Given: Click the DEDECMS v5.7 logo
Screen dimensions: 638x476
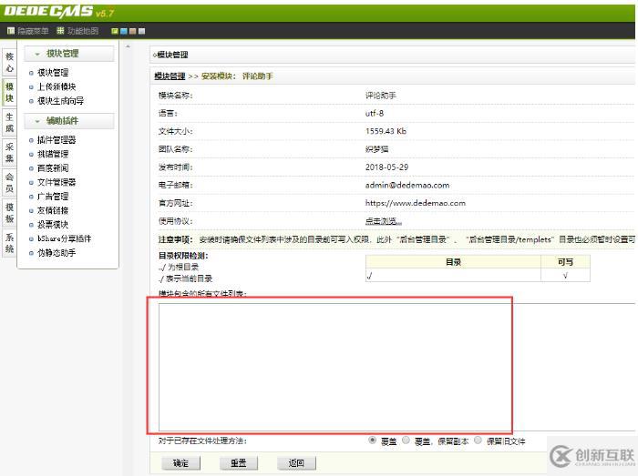Looking at the screenshot, I should [x=59, y=12].
